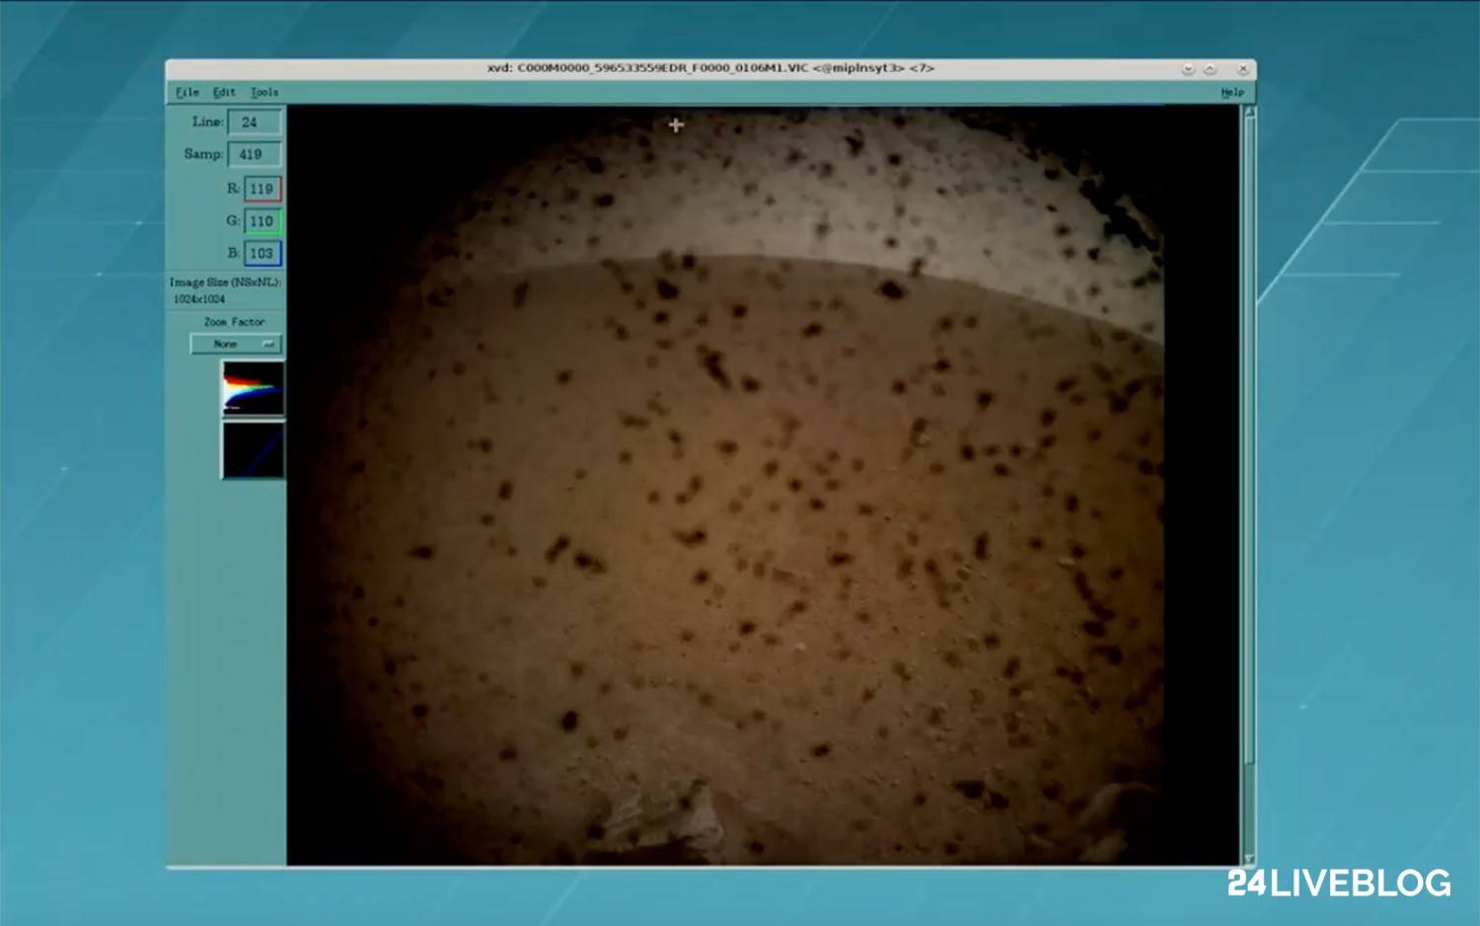Close the xvd window
Screen dimensions: 1480x926
[x=1242, y=68]
